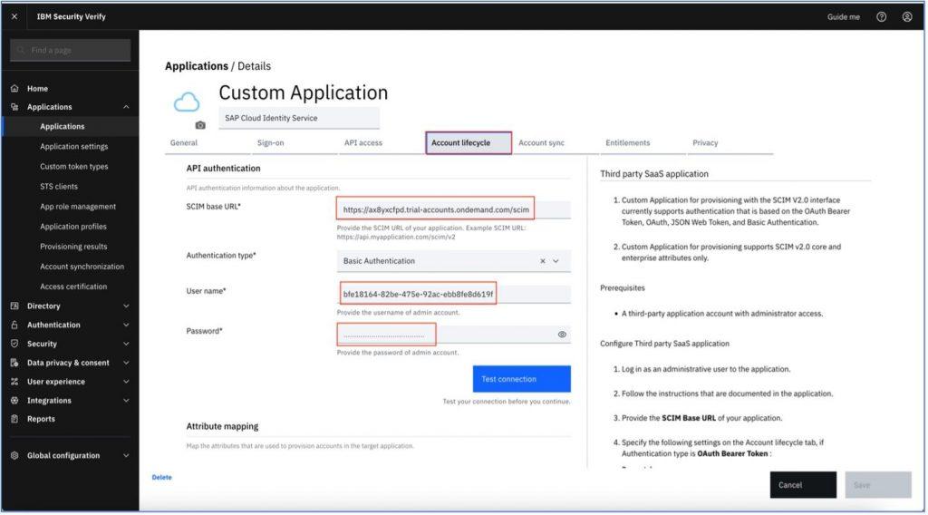Click the Reports clipboard icon
Viewport: 928px width, 515px height.
14,419
